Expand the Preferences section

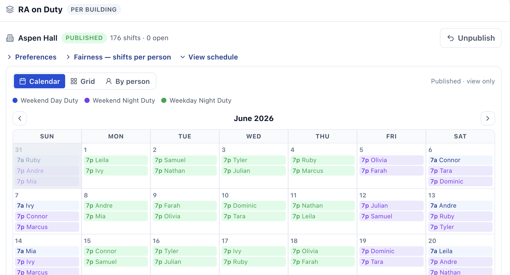coord(32,57)
